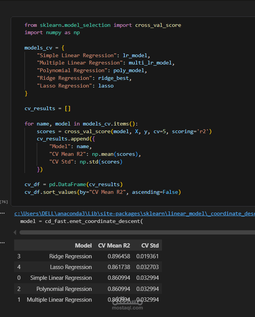The height and width of the screenshot is (317, 255).
Task: Open the sklearn coordinate_descent file path link
Action: click(x=134, y=214)
